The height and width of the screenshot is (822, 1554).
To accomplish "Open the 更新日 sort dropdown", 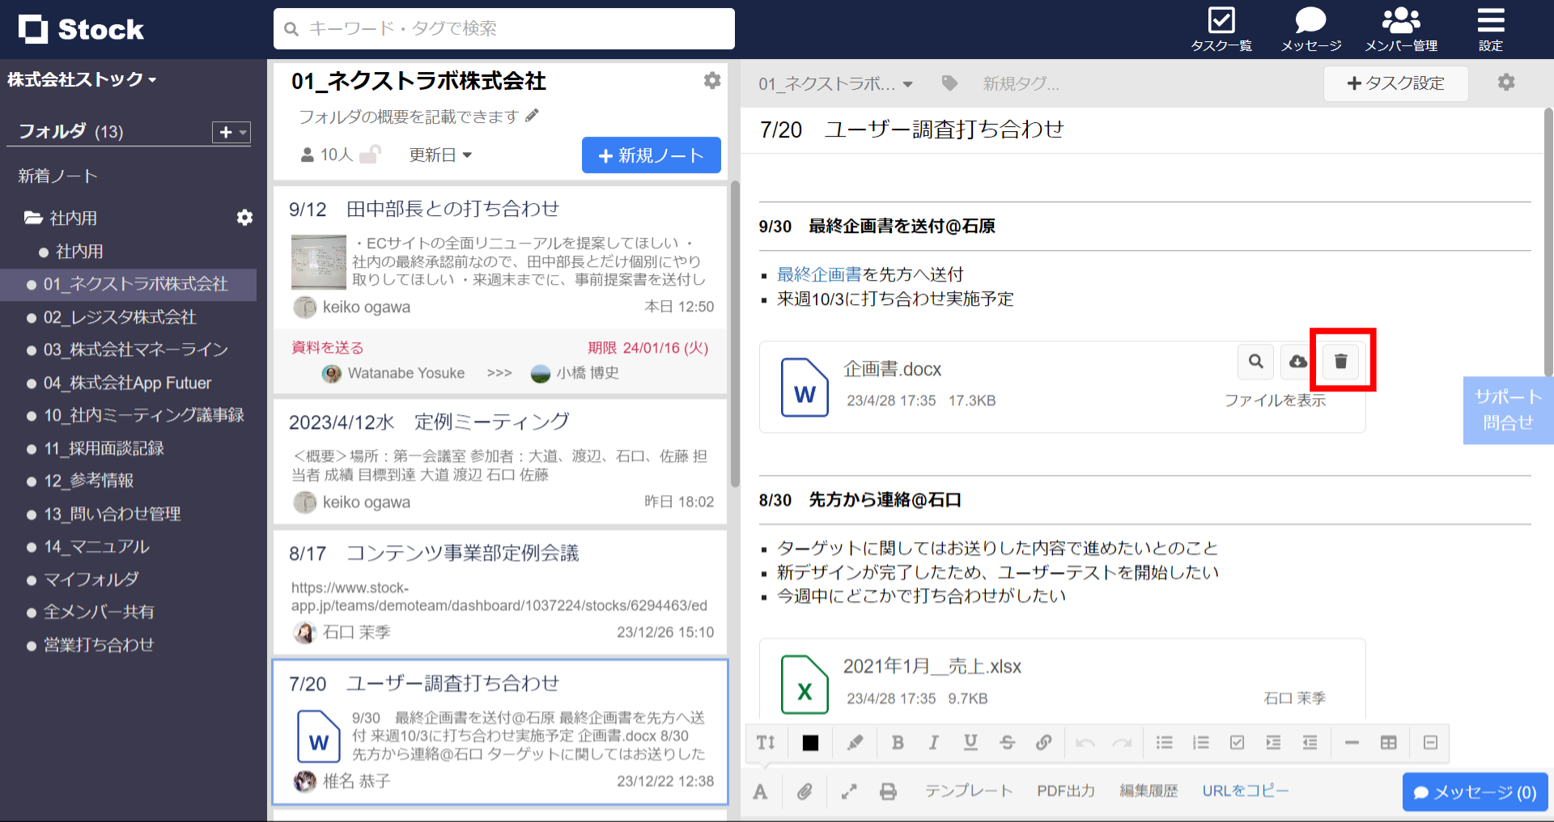I will (x=440, y=155).
